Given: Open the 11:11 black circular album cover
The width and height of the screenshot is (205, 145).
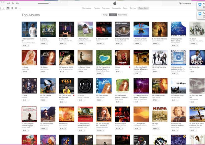Looking at the screenshot, I should 85,86.
